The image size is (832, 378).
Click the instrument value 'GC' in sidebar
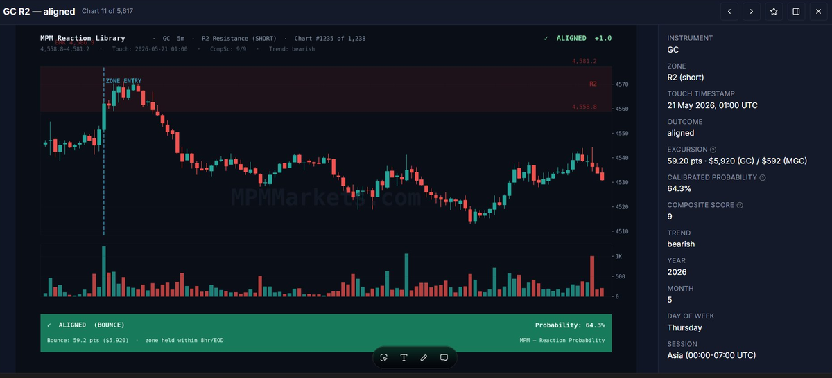(x=673, y=50)
